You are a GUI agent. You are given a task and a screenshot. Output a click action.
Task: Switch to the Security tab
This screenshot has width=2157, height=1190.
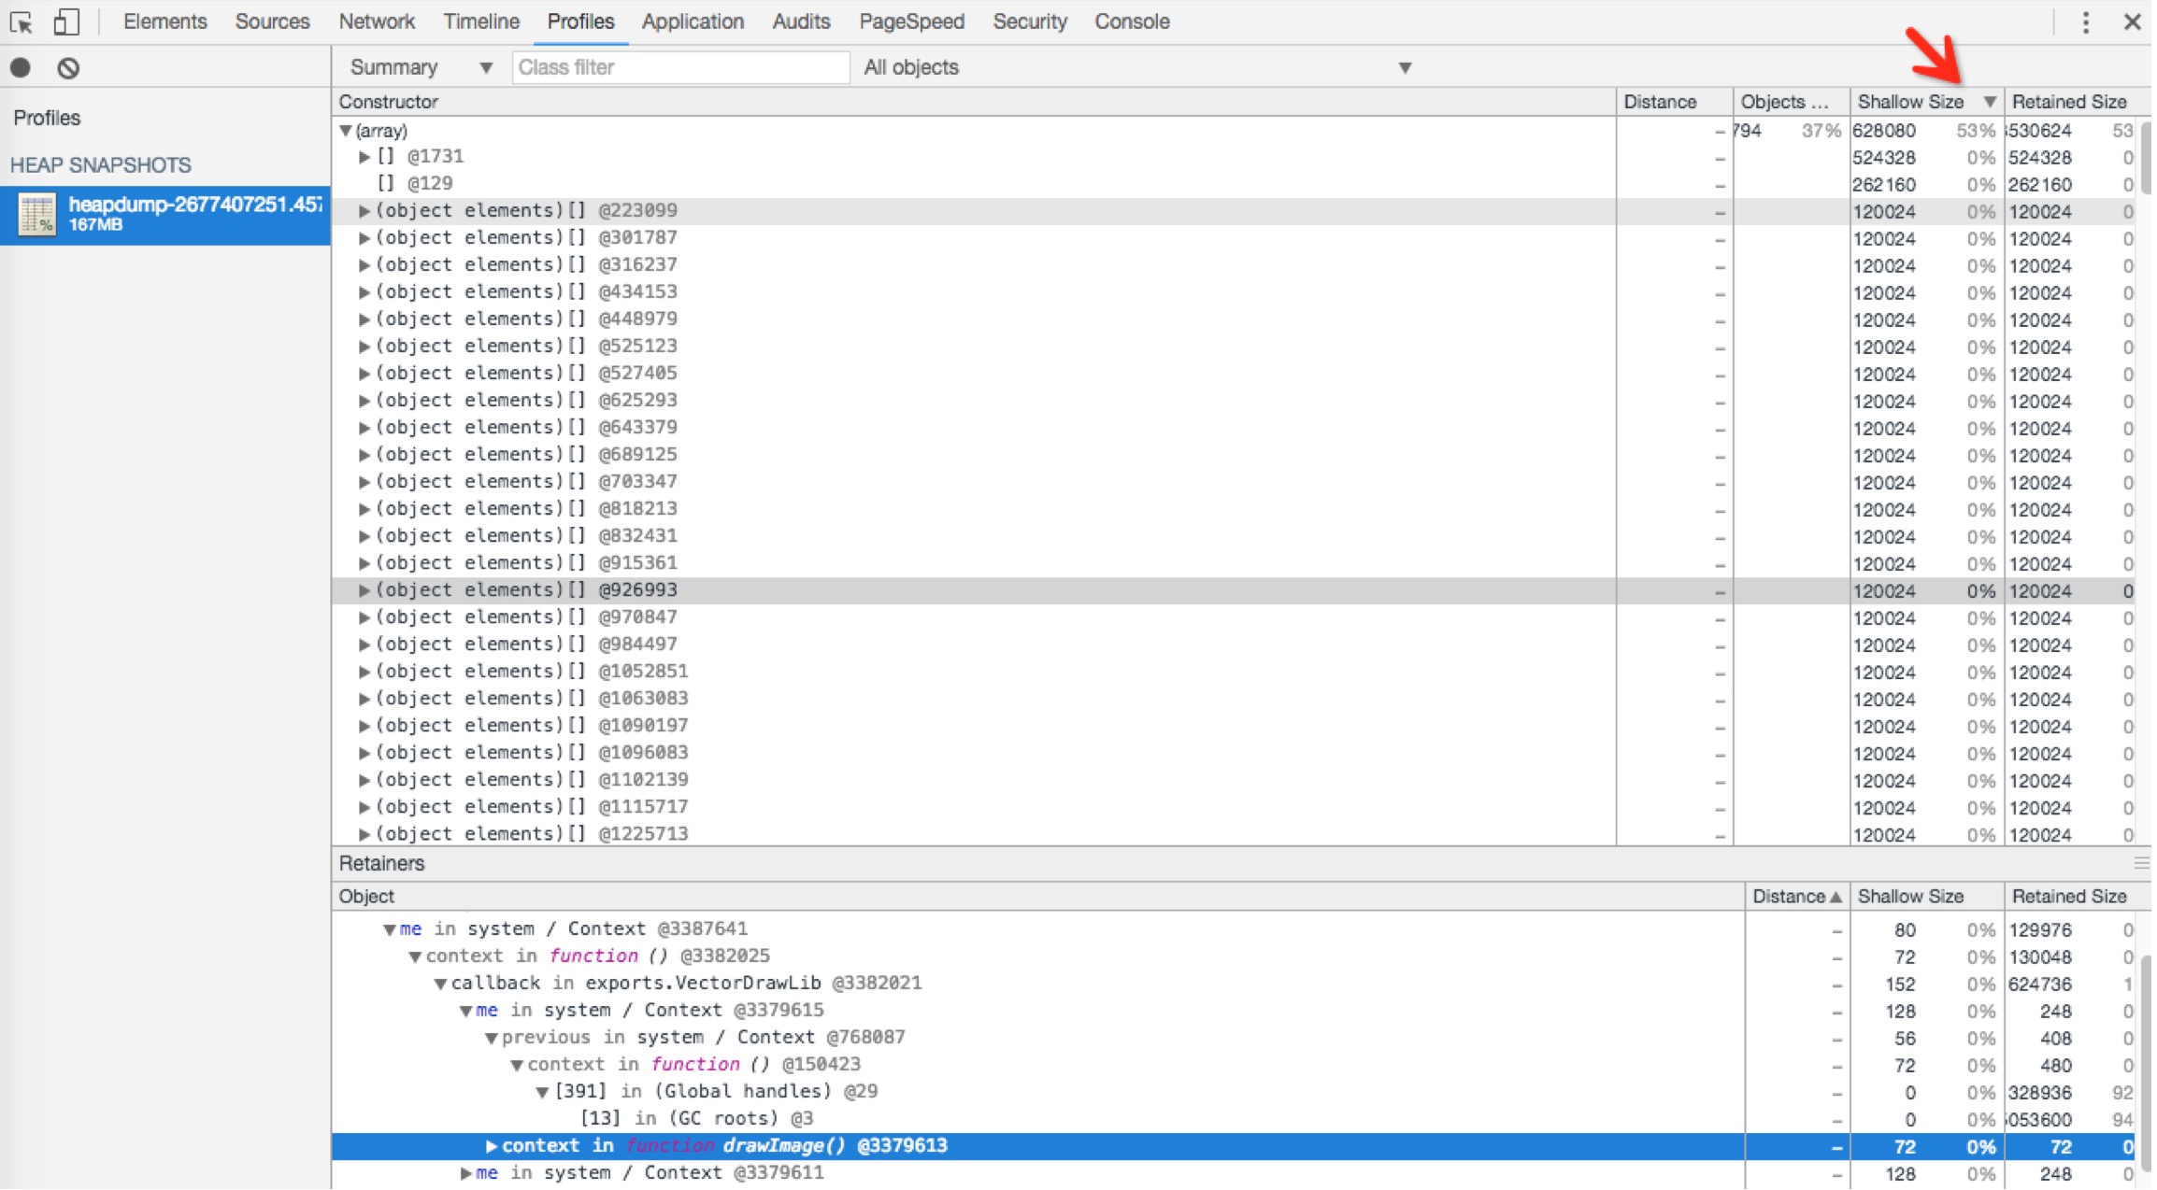(1029, 21)
